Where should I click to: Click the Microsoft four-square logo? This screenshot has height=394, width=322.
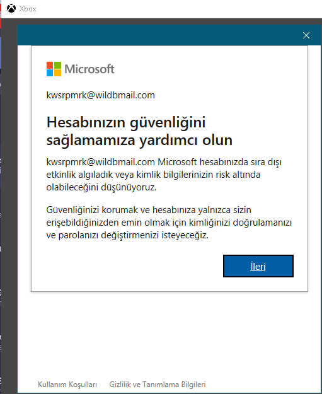[x=54, y=69]
